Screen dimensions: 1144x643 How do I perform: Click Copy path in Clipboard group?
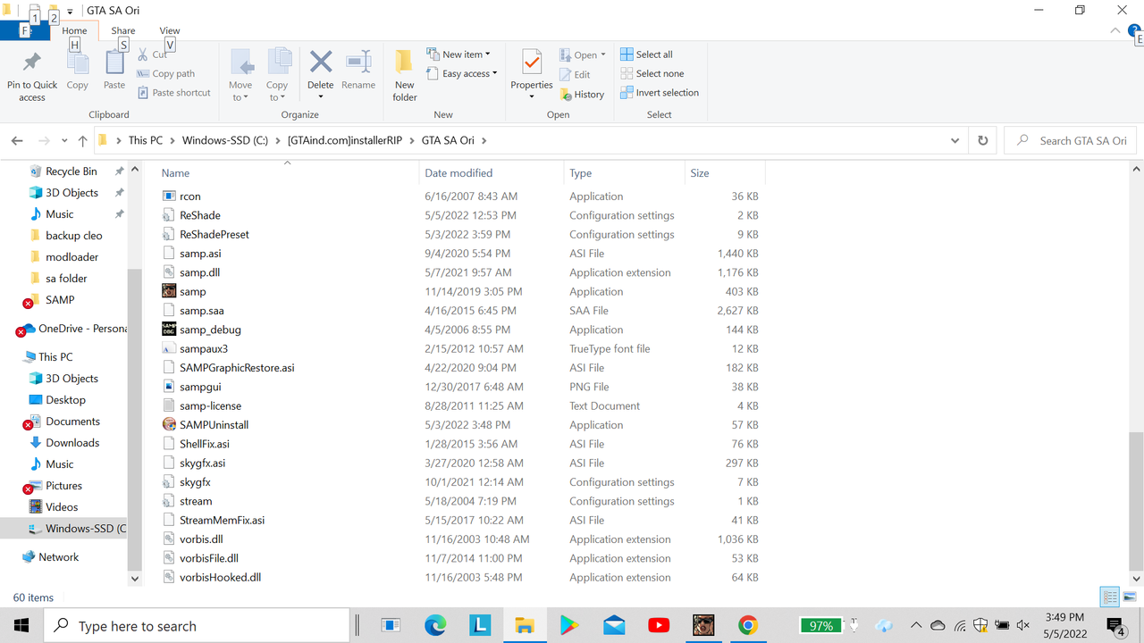[x=166, y=74]
